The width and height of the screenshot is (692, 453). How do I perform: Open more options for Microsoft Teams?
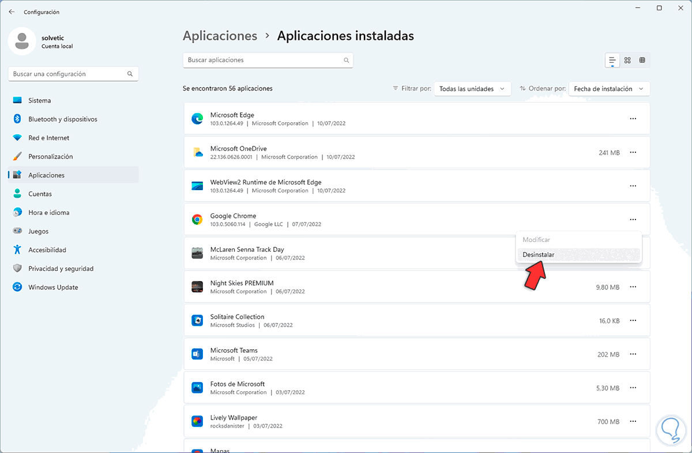633,354
